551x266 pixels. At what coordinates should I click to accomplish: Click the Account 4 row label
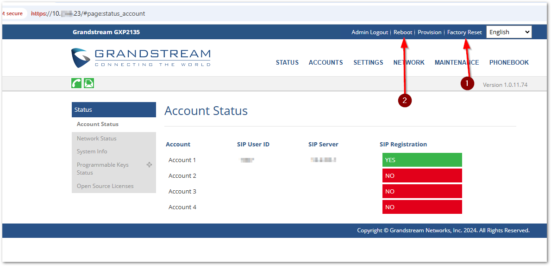pos(182,207)
